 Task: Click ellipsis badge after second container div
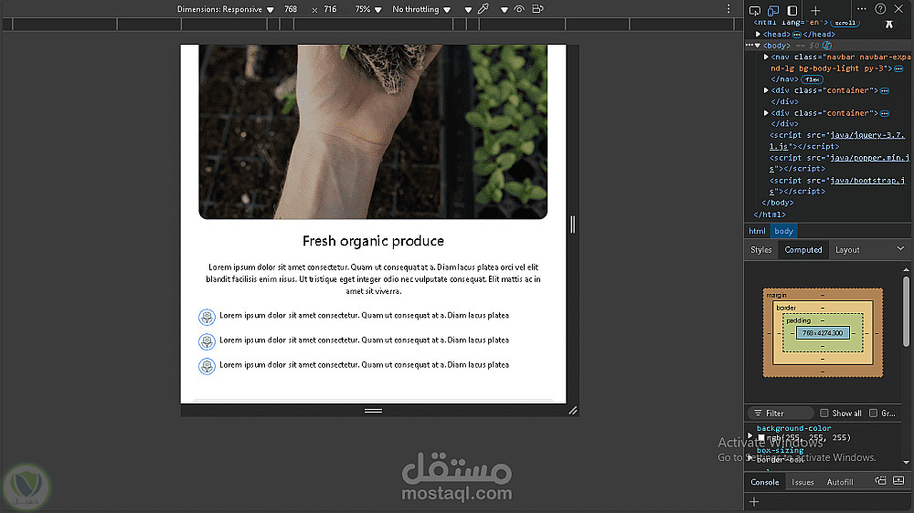click(x=884, y=113)
